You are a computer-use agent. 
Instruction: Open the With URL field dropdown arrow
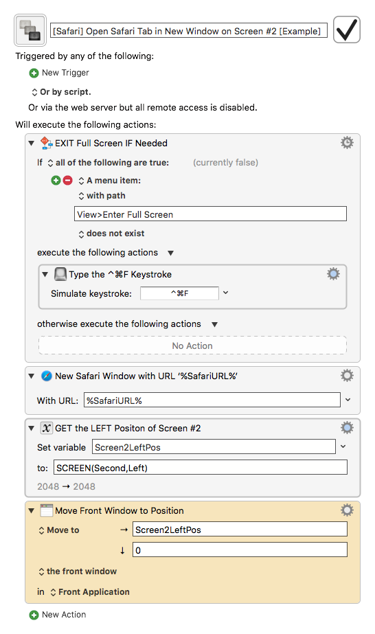[348, 400]
